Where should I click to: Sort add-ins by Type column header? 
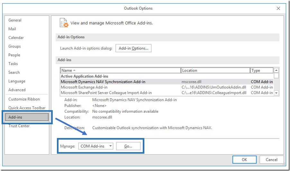click(261, 70)
